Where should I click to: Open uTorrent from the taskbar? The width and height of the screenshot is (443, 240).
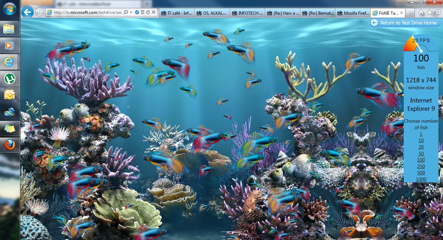pos(9,79)
